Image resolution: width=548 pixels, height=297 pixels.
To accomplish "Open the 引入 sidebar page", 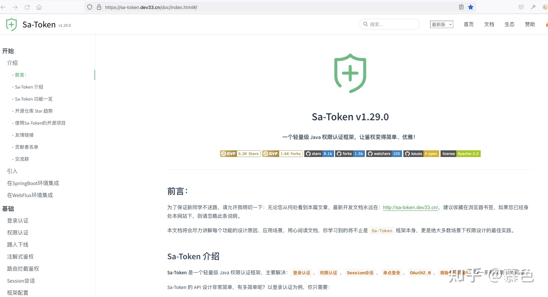I will click(x=12, y=171).
